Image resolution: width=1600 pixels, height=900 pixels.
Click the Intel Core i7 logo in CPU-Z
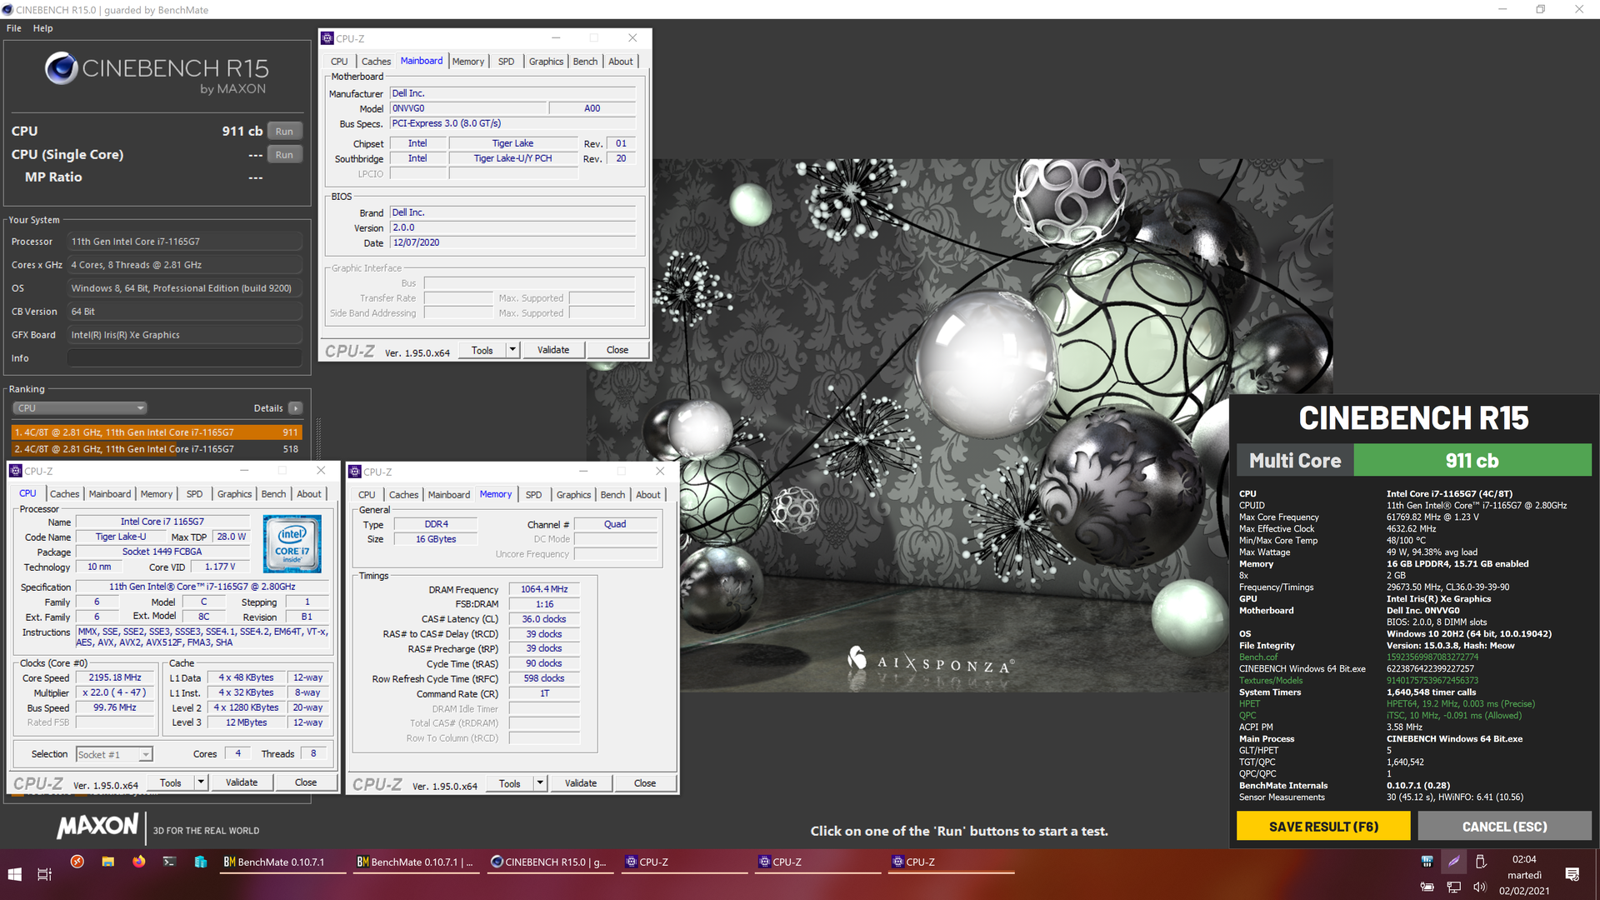click(292, 543)
